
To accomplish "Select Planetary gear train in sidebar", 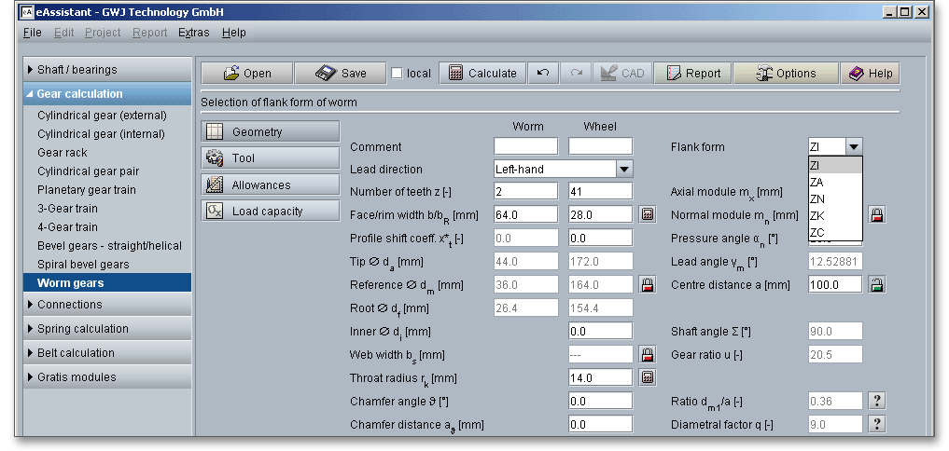I will [x=87, y=190].
